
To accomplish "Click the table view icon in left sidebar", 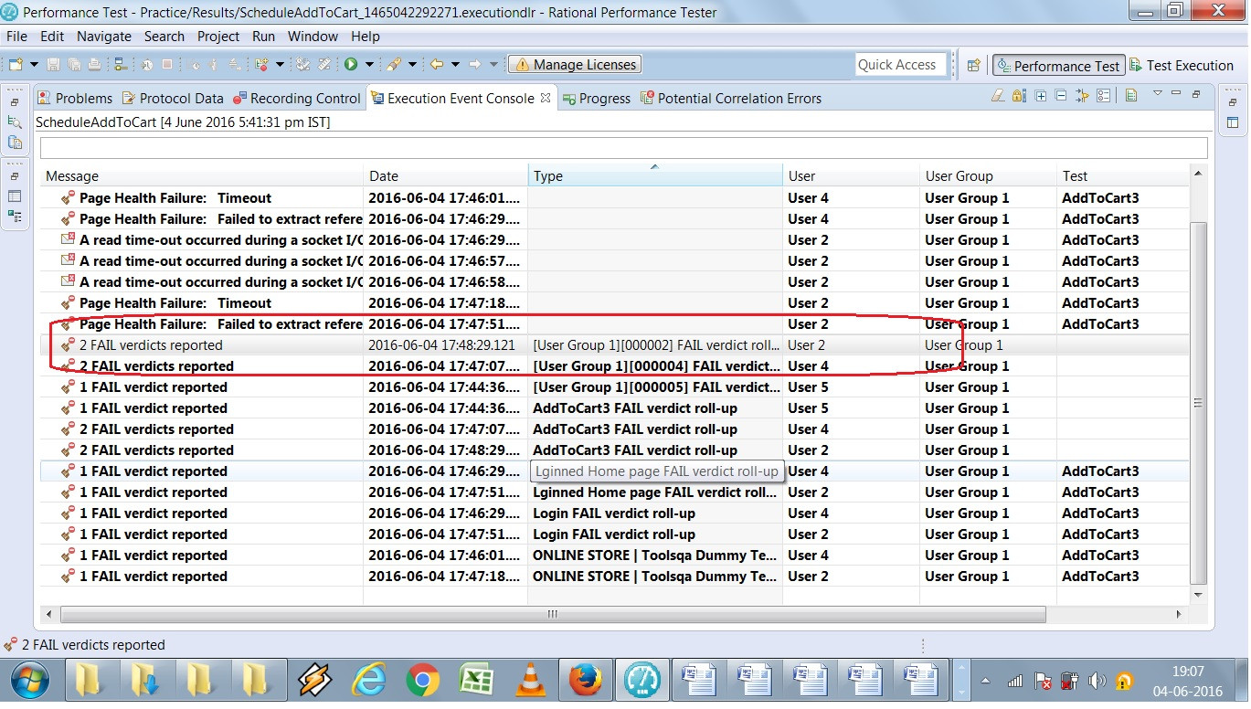I will pos(15,196).
